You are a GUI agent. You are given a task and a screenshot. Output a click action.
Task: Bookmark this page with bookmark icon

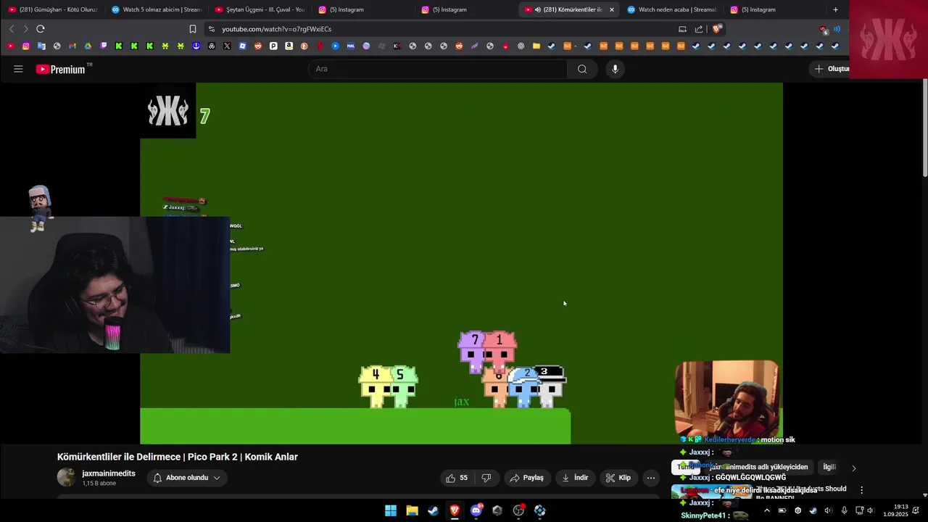[193, 29]
